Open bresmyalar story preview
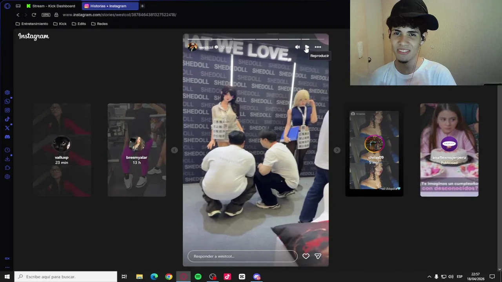 point(136,150)
